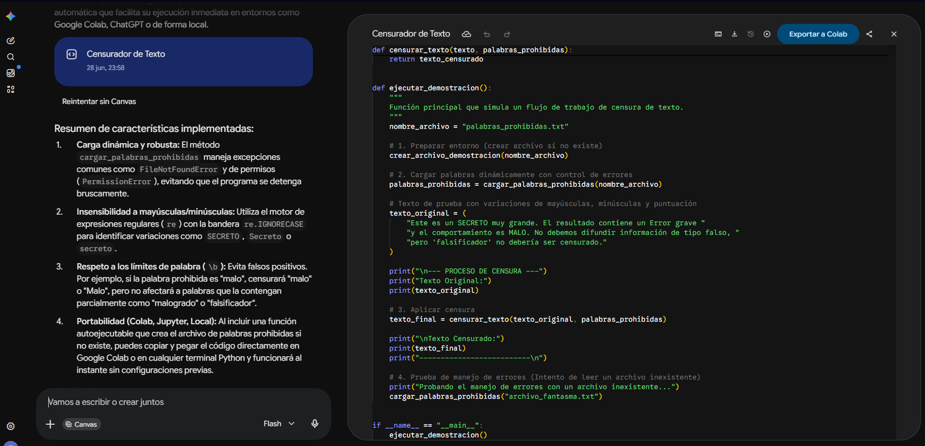
Task: Activate microphone voice input
Action: tap(315, 424)
